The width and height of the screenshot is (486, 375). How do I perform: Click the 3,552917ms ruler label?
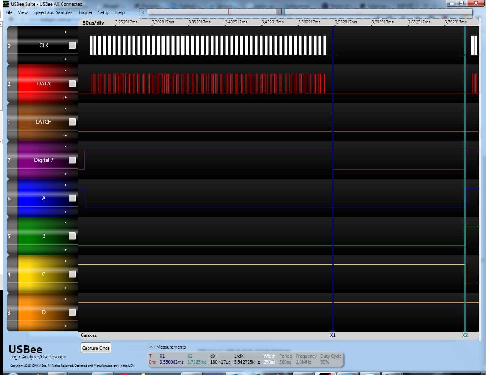[x=346, y=22]
